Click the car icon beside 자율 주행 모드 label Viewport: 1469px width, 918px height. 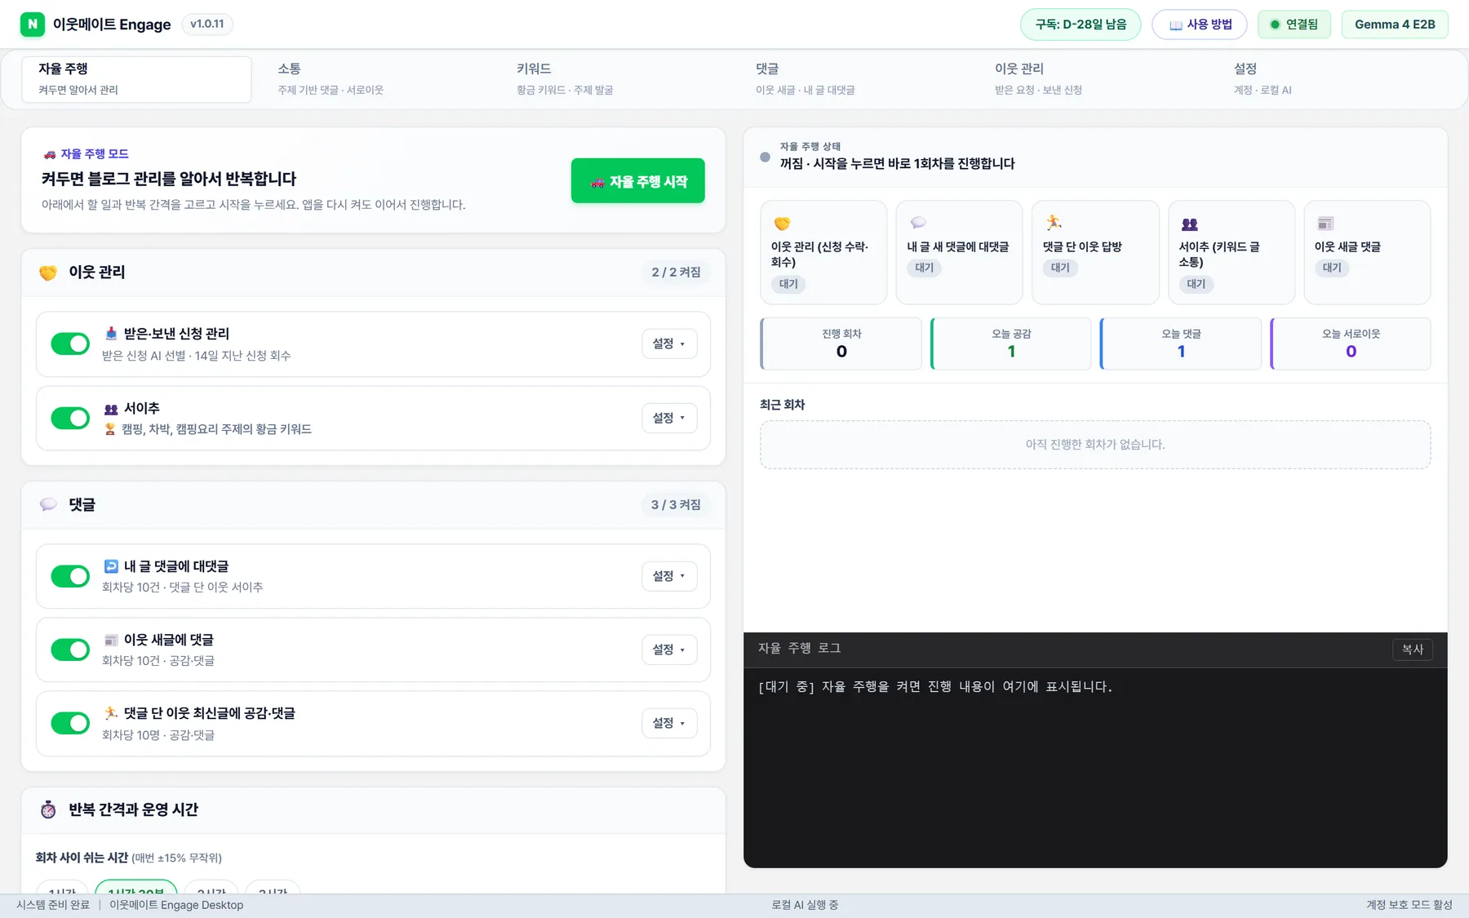[x=50, y=154]
